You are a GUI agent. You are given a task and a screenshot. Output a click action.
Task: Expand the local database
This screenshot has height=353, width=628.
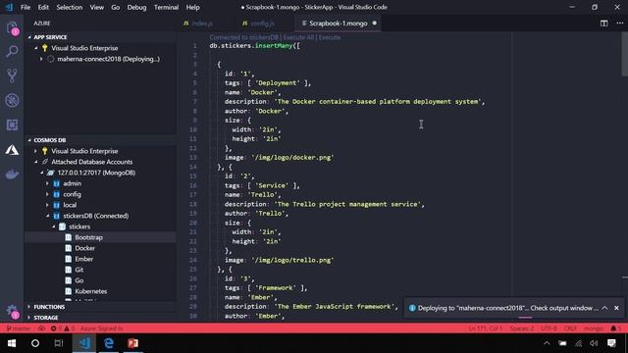[47, 205]
